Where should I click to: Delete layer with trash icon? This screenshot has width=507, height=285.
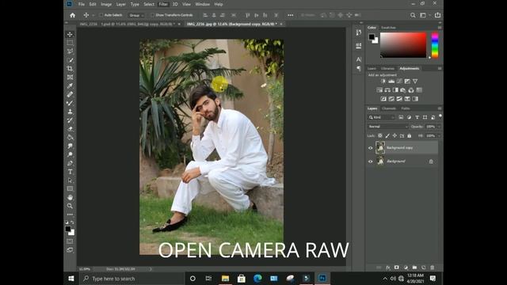433,268
